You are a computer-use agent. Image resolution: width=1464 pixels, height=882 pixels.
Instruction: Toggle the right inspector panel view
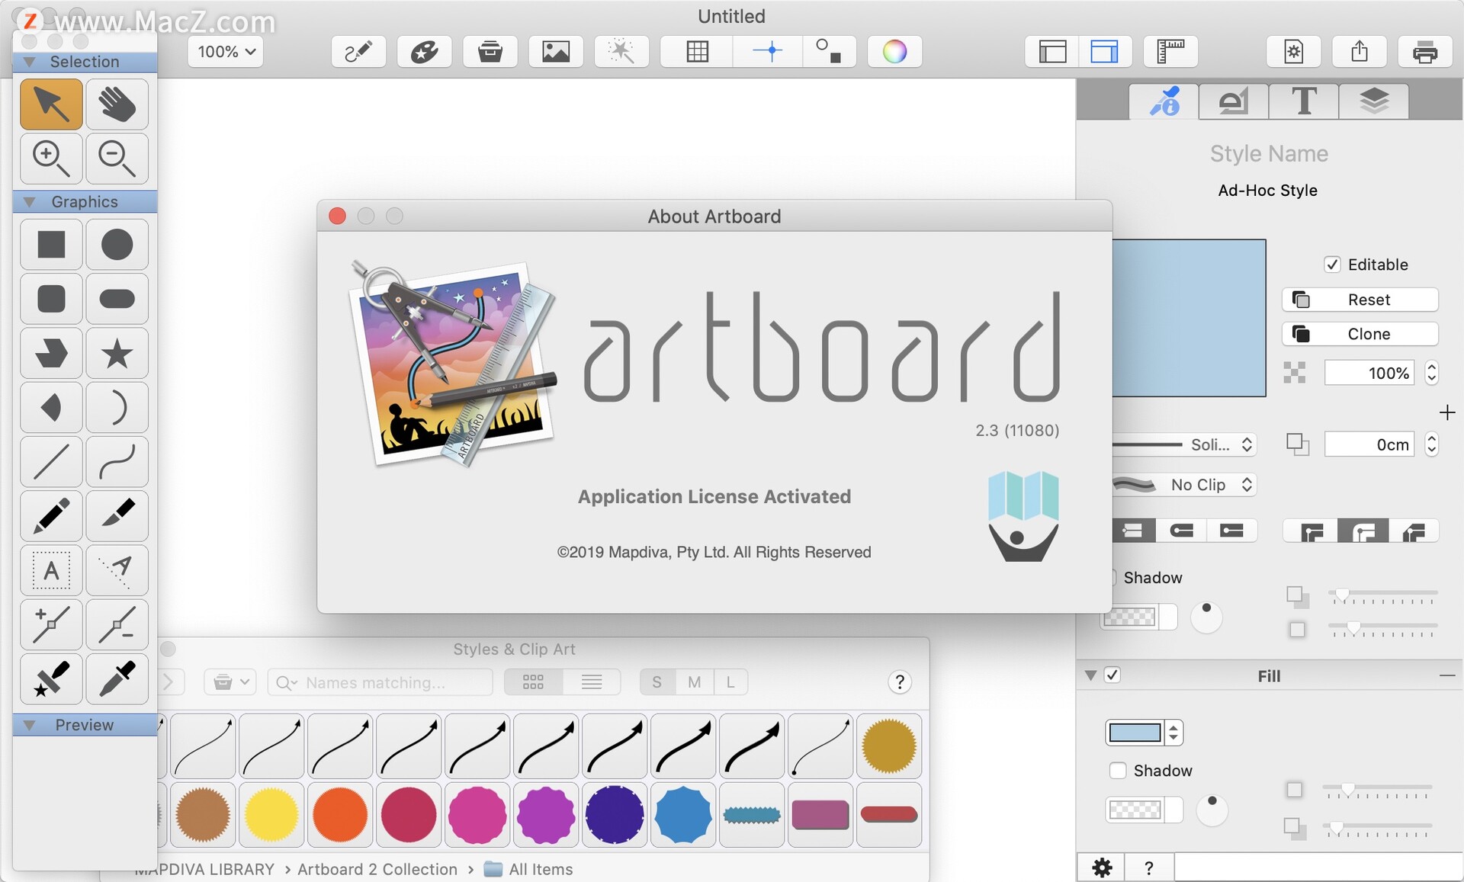pyautogui.click(x=1104, y=52)
